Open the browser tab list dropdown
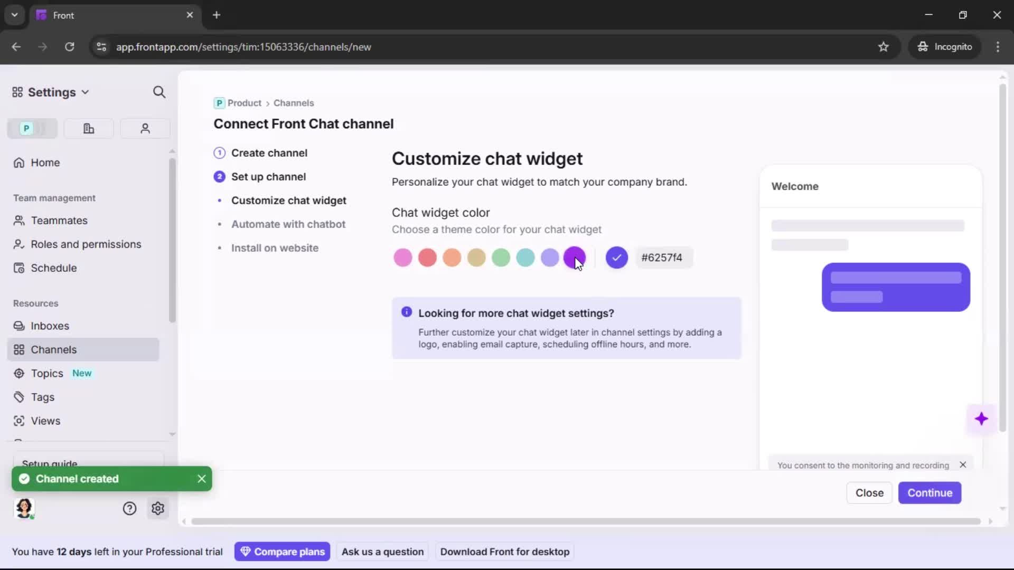Image resolution: width=1014 pixels, height=570 pixels. (15, 15)
